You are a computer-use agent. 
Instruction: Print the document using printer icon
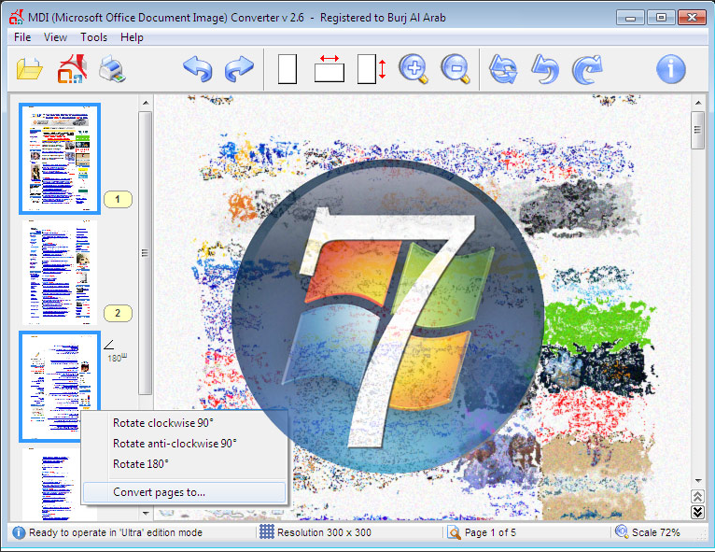pos(112,69)
